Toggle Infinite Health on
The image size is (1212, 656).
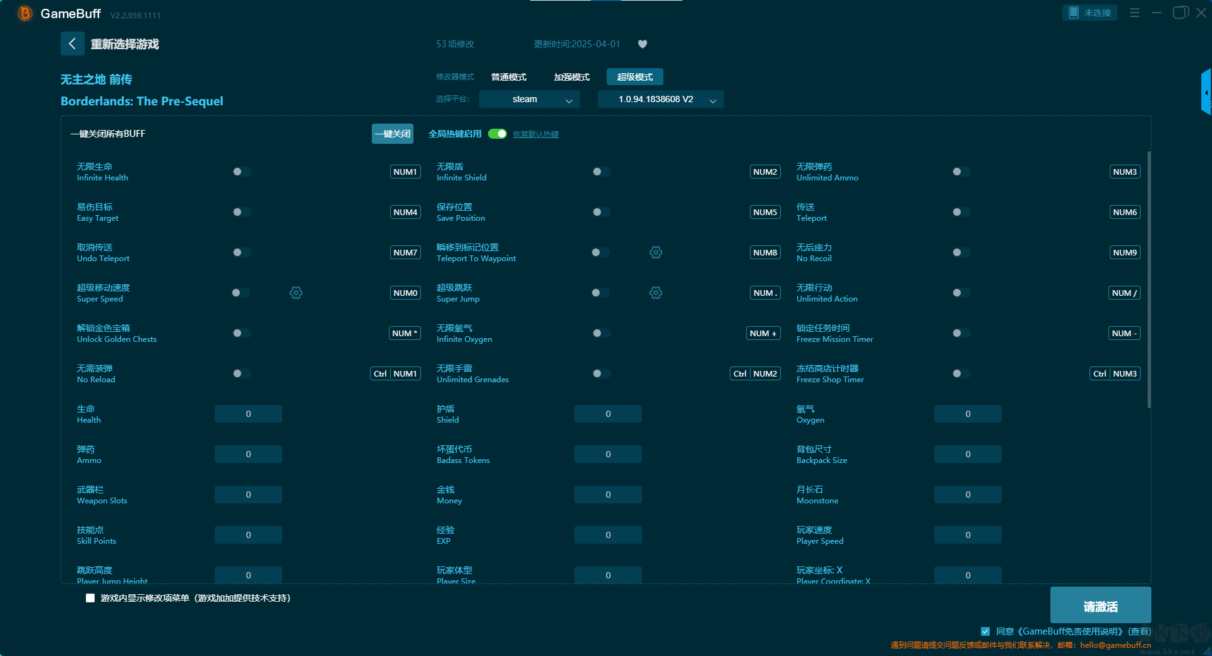241,172
